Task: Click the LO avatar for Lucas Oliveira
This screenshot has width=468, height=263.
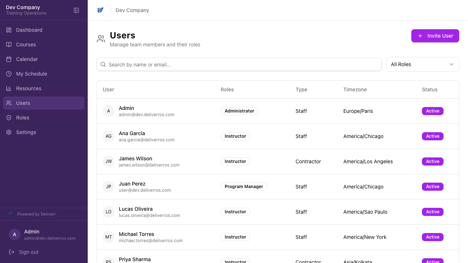Action: 109,212
